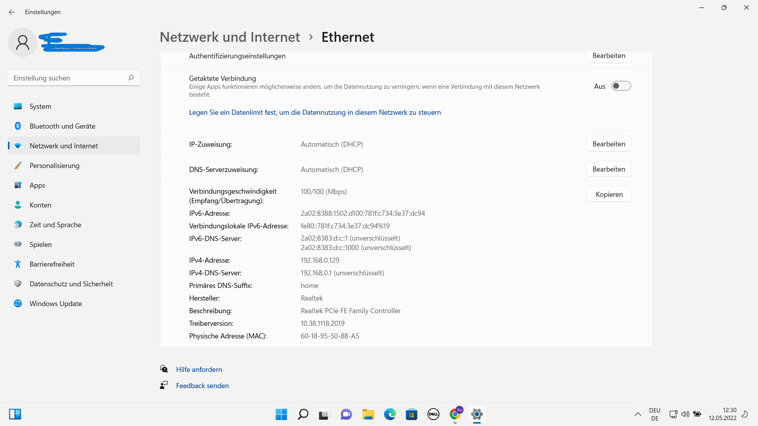Open Bluetooth und Geräte settings
This screenshot has height=426, width=758.
pyautogui.click(x=62, y=126)
